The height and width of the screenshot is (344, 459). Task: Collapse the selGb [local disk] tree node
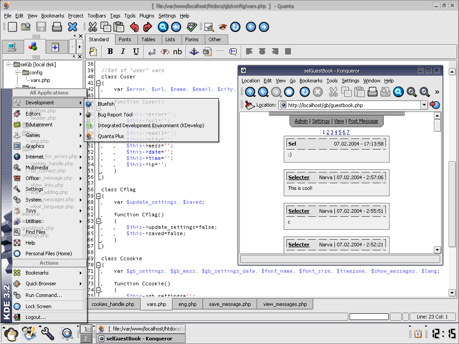pyautogui.click(x=8, y=64)
